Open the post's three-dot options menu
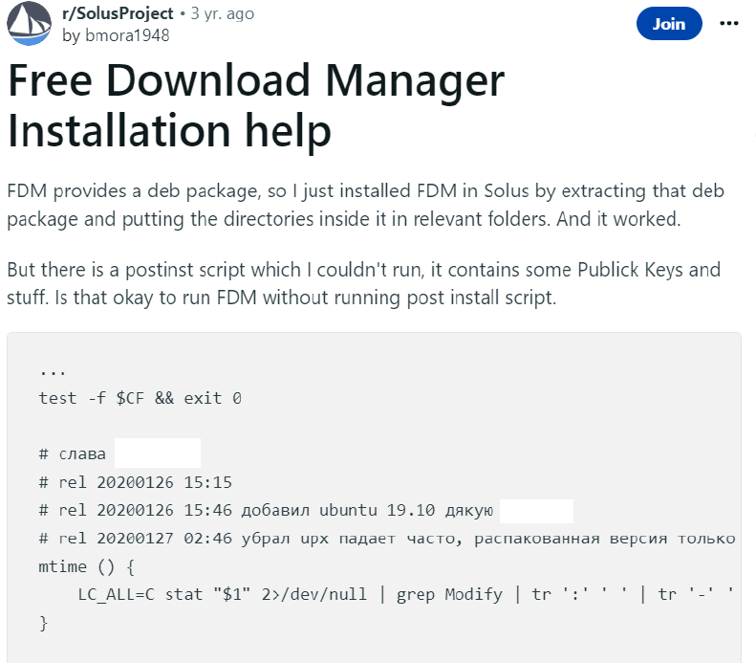This screenshot has width=756, height=663. (728, 24)
